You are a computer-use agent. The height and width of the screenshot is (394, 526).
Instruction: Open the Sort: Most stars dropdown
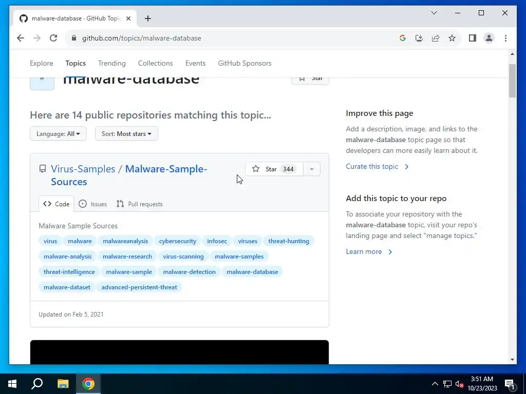[x=126, y=134]
